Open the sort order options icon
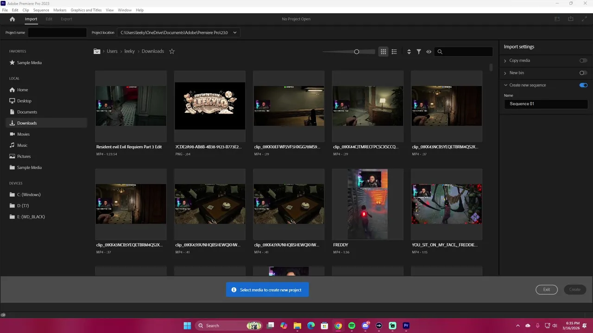This screenshot has width=593, height=333. point(409,52)
